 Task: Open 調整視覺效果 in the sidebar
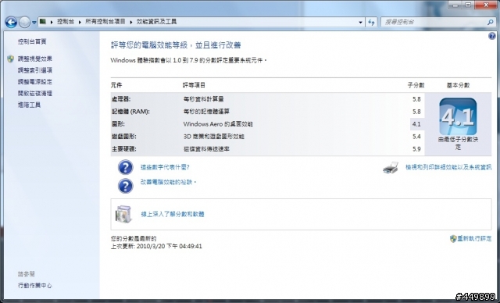click(x=34, y=59)
